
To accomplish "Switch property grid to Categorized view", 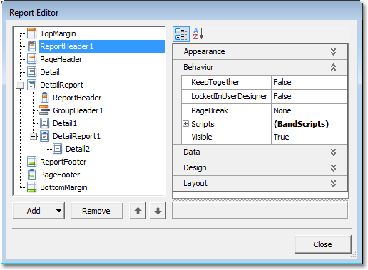I will point(181,34).
